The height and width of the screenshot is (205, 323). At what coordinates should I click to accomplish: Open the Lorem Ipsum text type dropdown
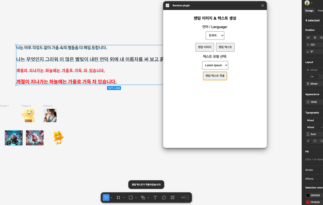(215, 65)
